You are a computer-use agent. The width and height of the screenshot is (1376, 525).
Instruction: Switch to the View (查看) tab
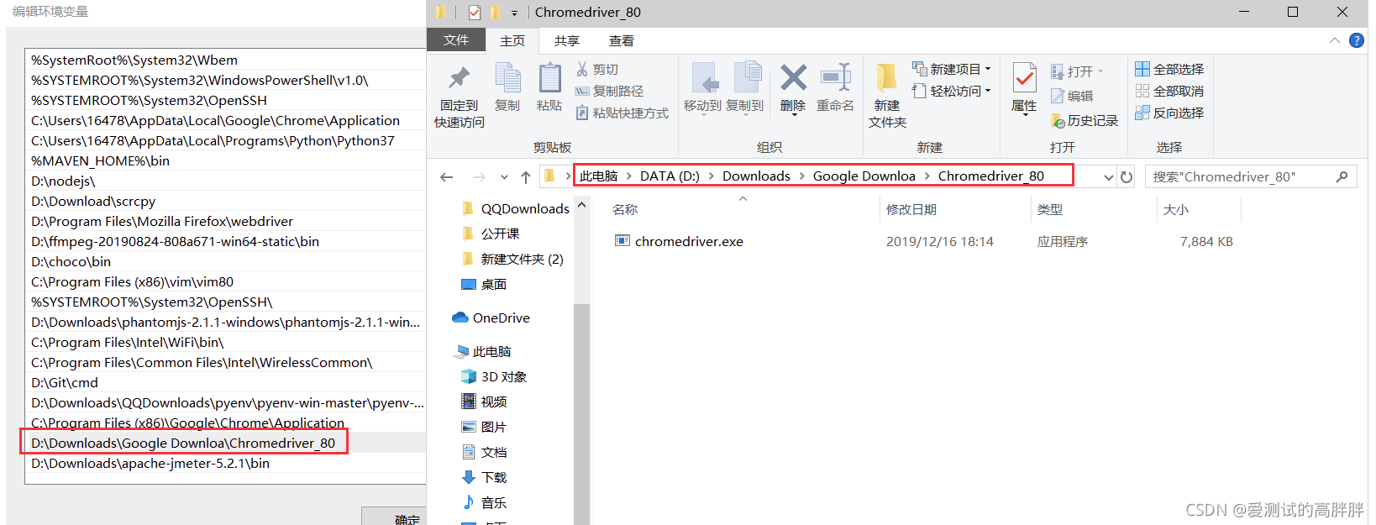tap(621, 40)
